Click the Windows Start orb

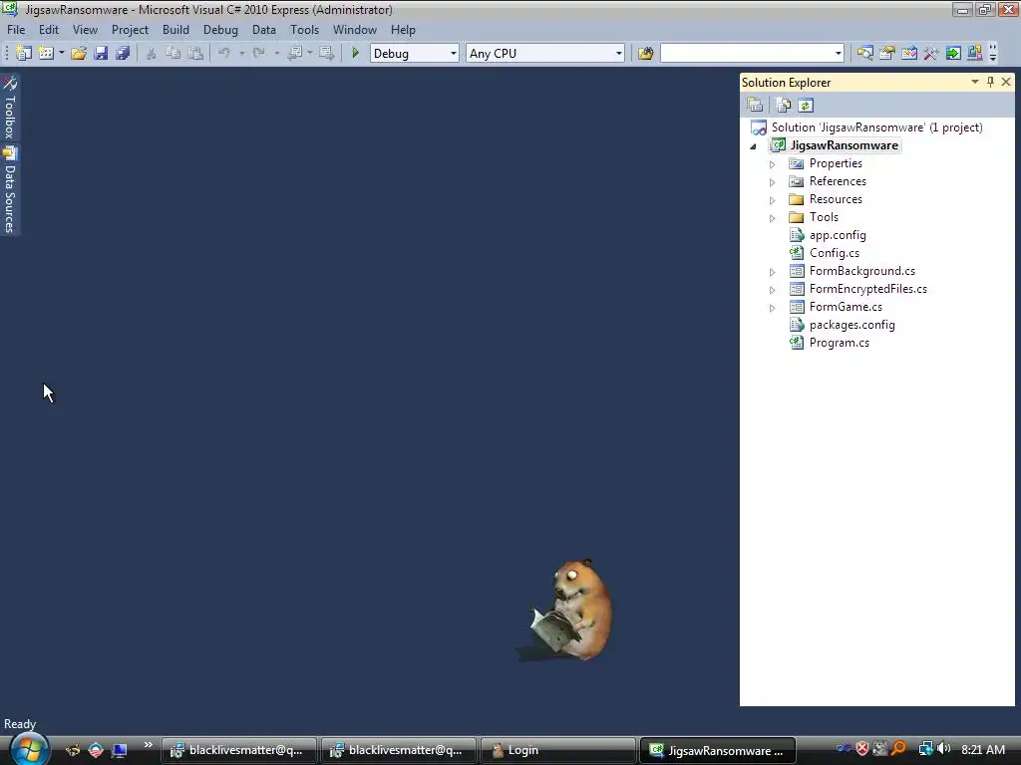(x=29, y=749)
